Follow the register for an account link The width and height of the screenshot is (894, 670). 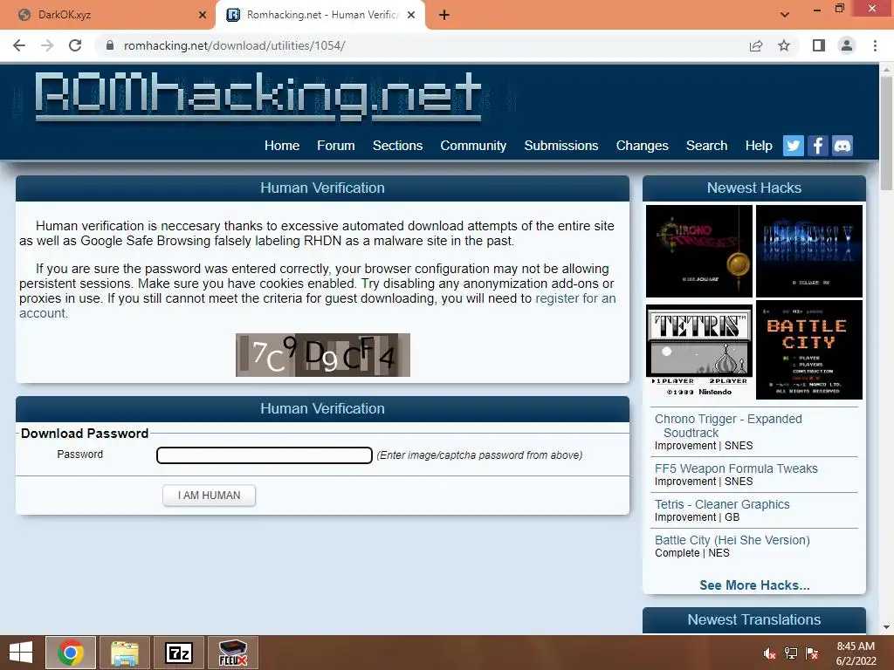pyautogui.click(x=575, y=298)
